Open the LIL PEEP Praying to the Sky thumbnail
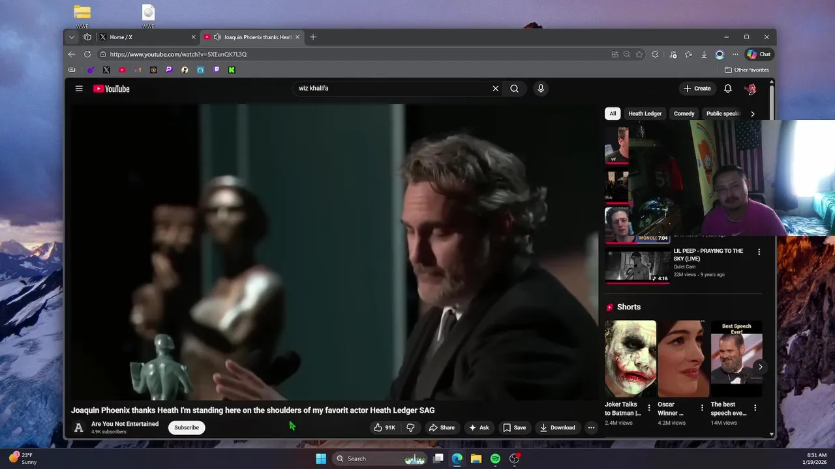Image resolution: width=835 pixels, height=469 pixels. tap(637, 264)
